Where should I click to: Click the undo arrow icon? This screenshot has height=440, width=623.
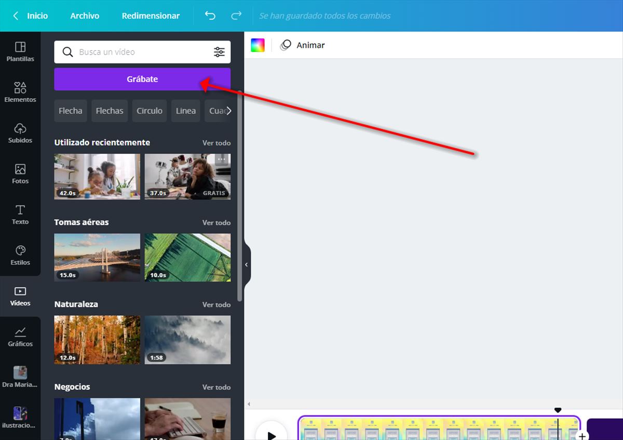(x=210, y=16)
